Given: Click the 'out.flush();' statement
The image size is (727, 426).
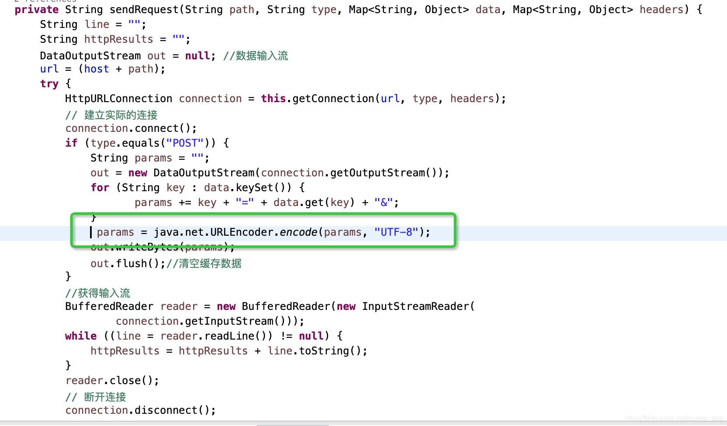Looking at the screenshot, I should pos(128,264).
